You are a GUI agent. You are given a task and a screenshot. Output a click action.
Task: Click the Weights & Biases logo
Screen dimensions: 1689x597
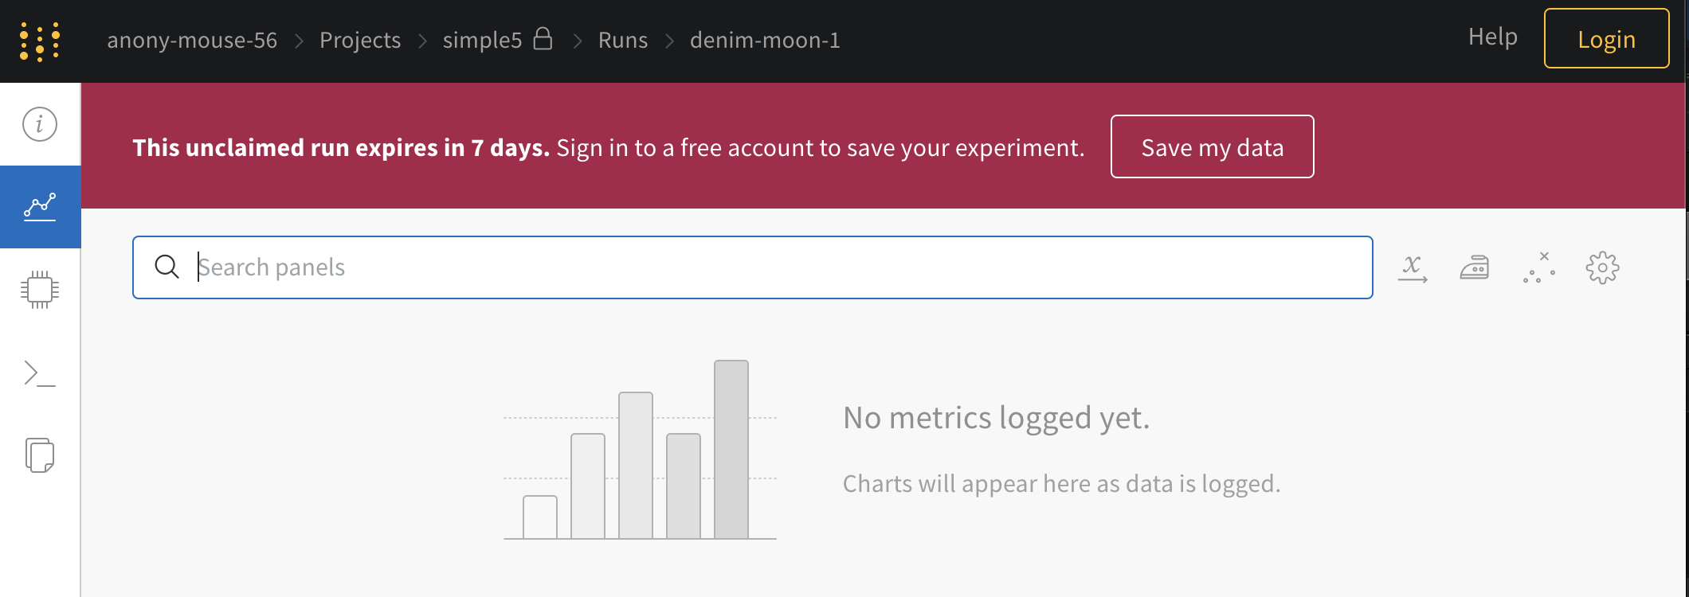(x=40, y=41)
